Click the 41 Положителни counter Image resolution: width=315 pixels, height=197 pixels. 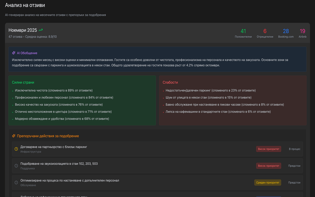243,33
